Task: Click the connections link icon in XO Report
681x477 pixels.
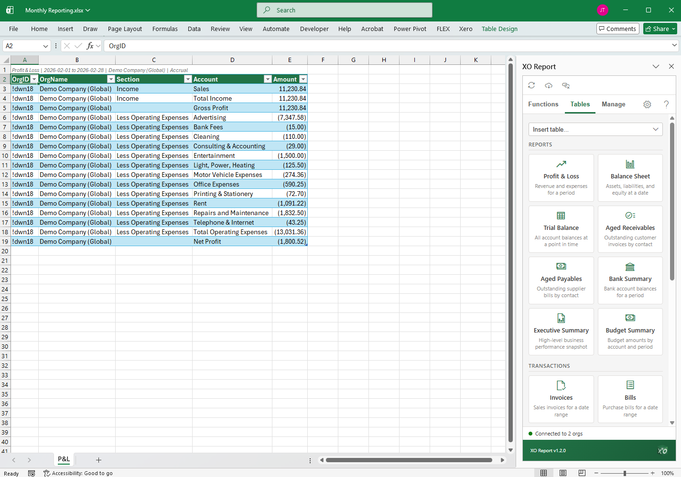Action: [566, 85]
